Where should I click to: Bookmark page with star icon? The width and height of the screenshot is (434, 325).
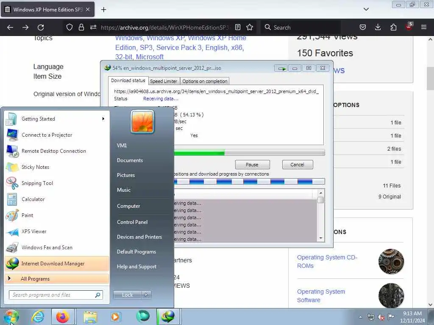pos(250,27)
